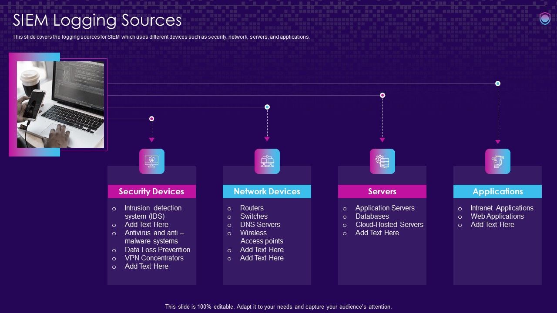Click 'Intrusion detection system (IDS)' bullet
The height and width of the screenshot is (313, 557).
click(x=153, y=212)
